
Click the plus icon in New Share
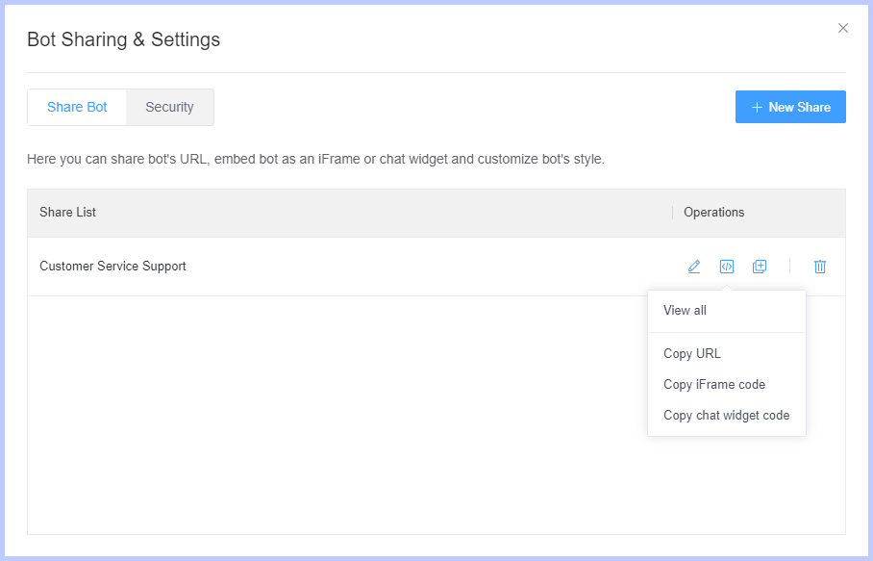(757, 108)
